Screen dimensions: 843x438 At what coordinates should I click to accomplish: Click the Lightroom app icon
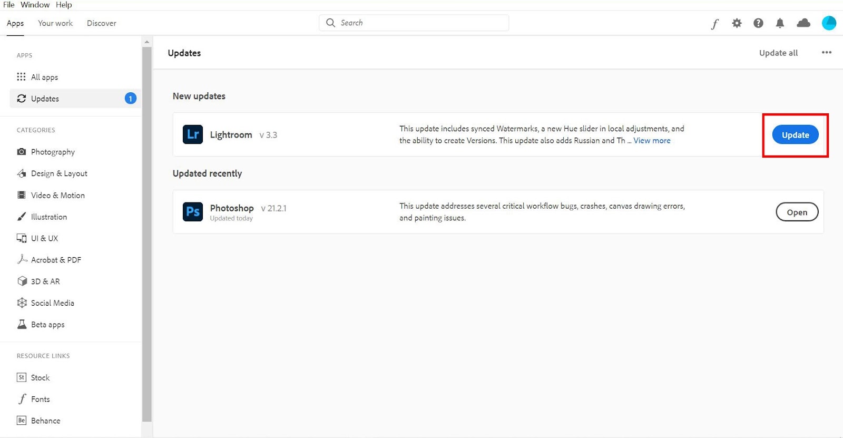[x=193, y=134]
